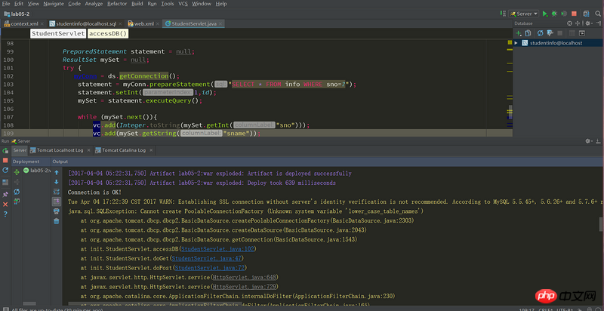Expand the studentinfo@localhost database node
The height and width of the screenshot is (311, 604).
pos(517,43)
